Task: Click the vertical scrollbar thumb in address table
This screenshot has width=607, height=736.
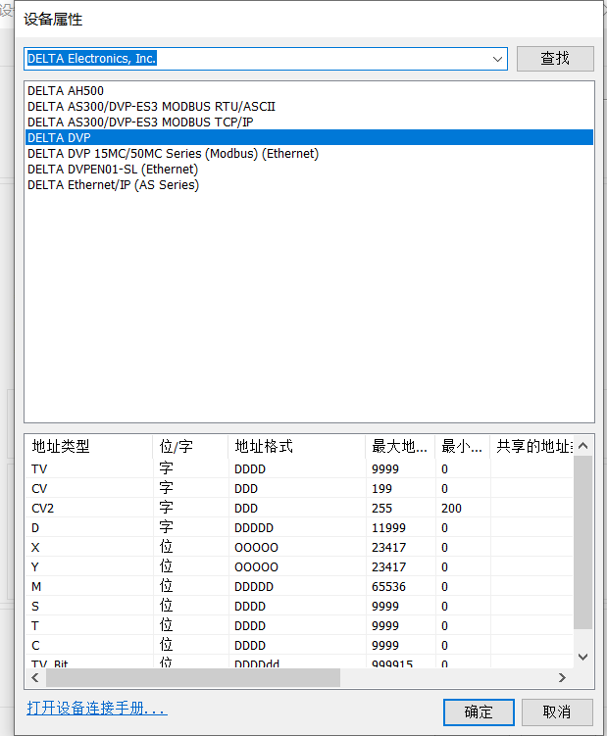Action: pos(583,542)
